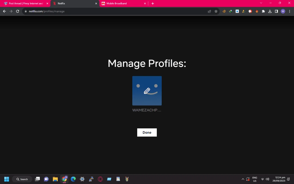Viewport: 294px width, 184px height.
Task: Go back to the previous page
Action: click(x=5, y=11)
